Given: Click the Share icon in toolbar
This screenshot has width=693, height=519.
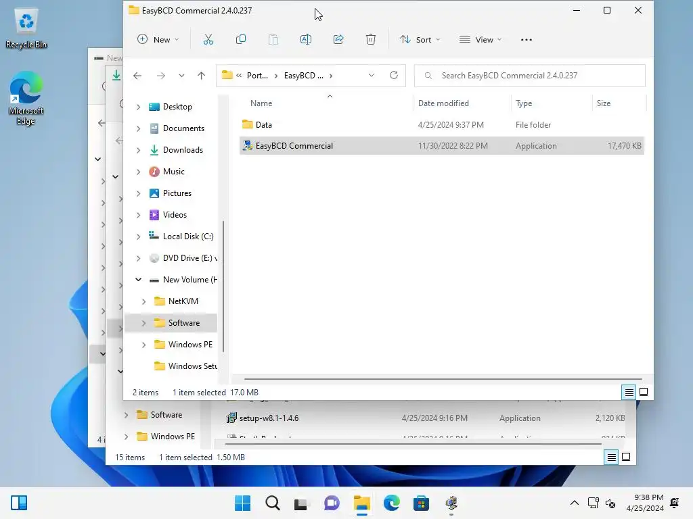Looking at the screenshot, I should tap(338, 40).
